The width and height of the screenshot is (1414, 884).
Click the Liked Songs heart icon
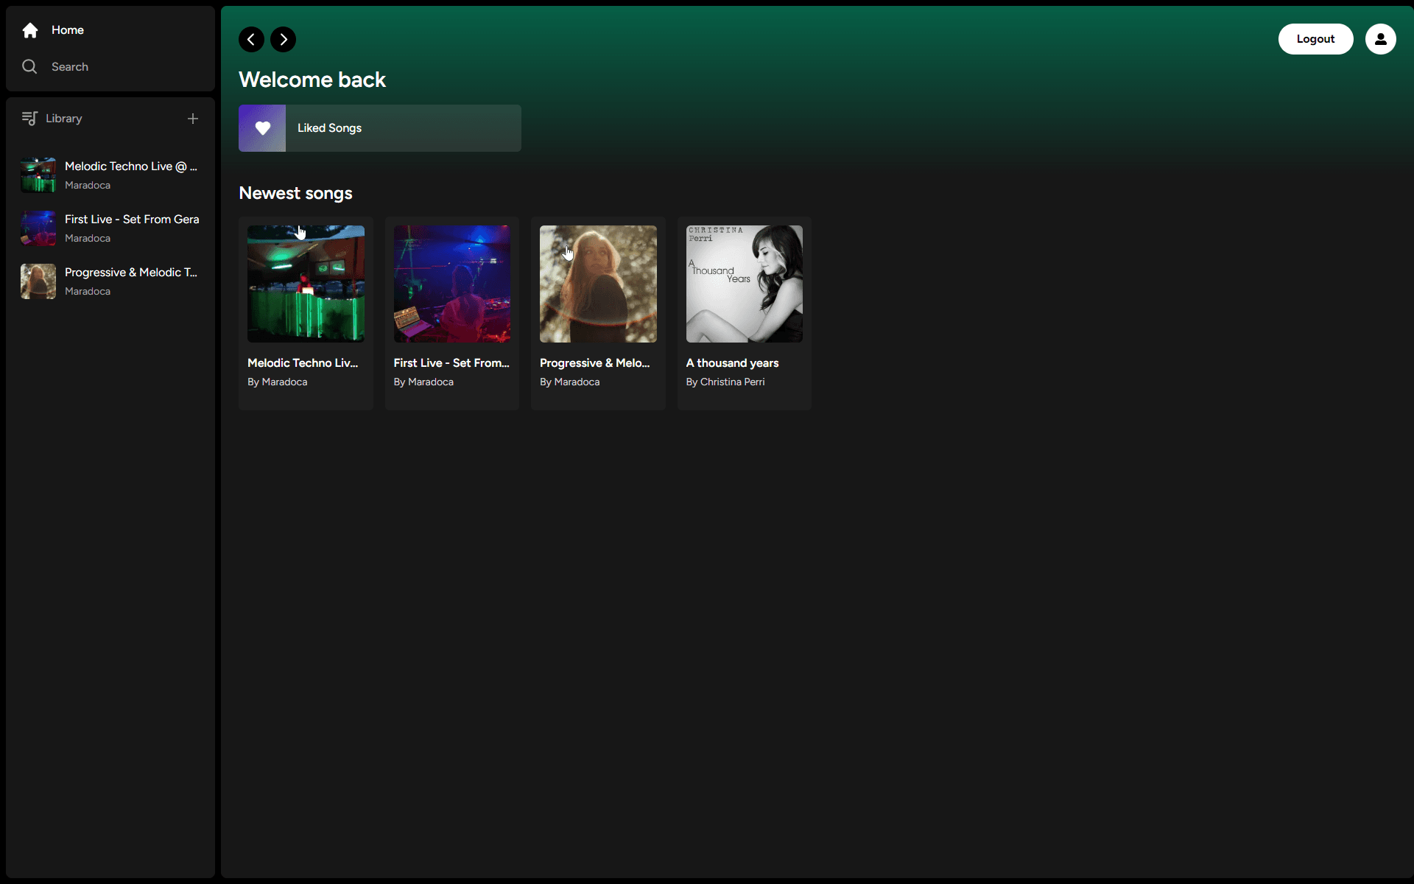[x=262, y=128]
